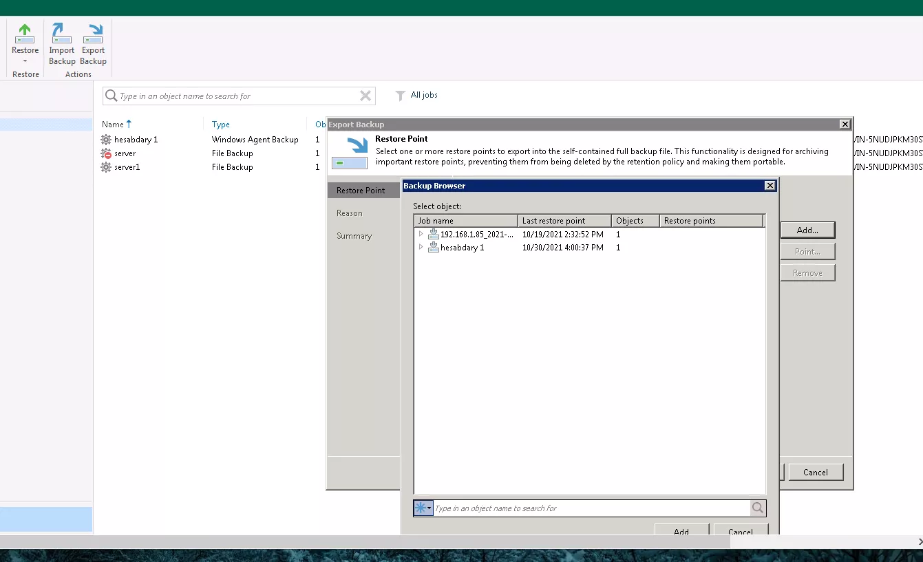Click Add button in Backup Browser
The height and width of the screenshot is (562, 923).
coord(681,531)
